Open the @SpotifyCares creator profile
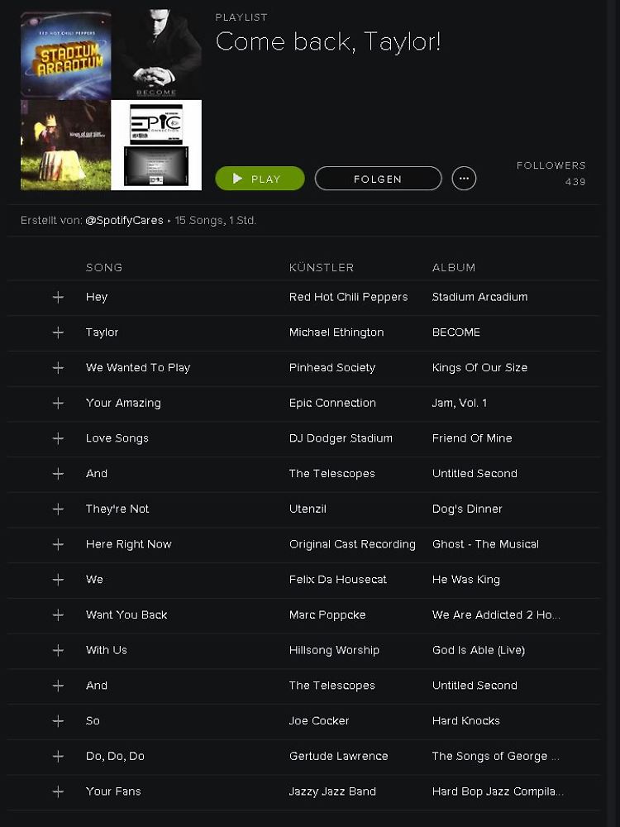 [125, 221]
